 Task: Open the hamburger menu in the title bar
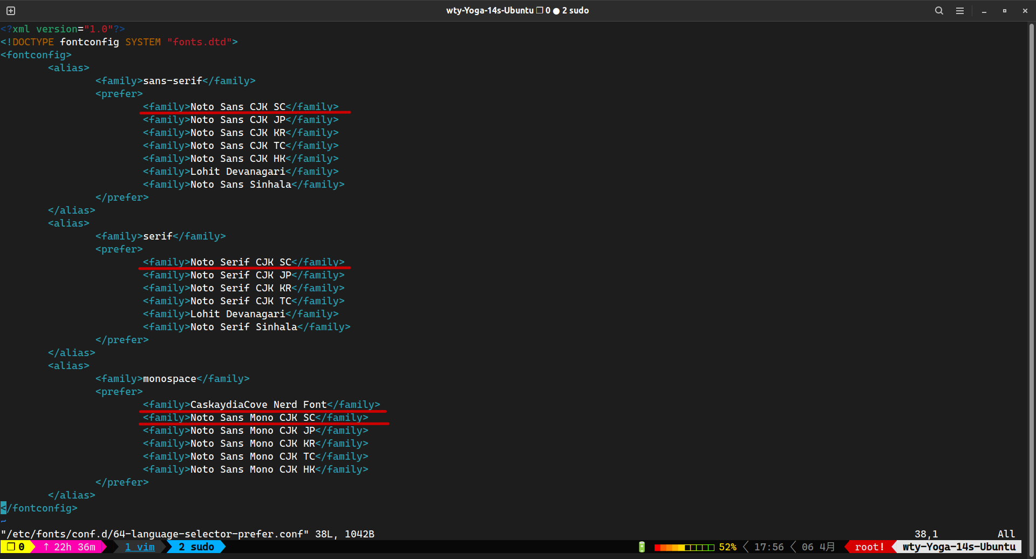(960, 11)
